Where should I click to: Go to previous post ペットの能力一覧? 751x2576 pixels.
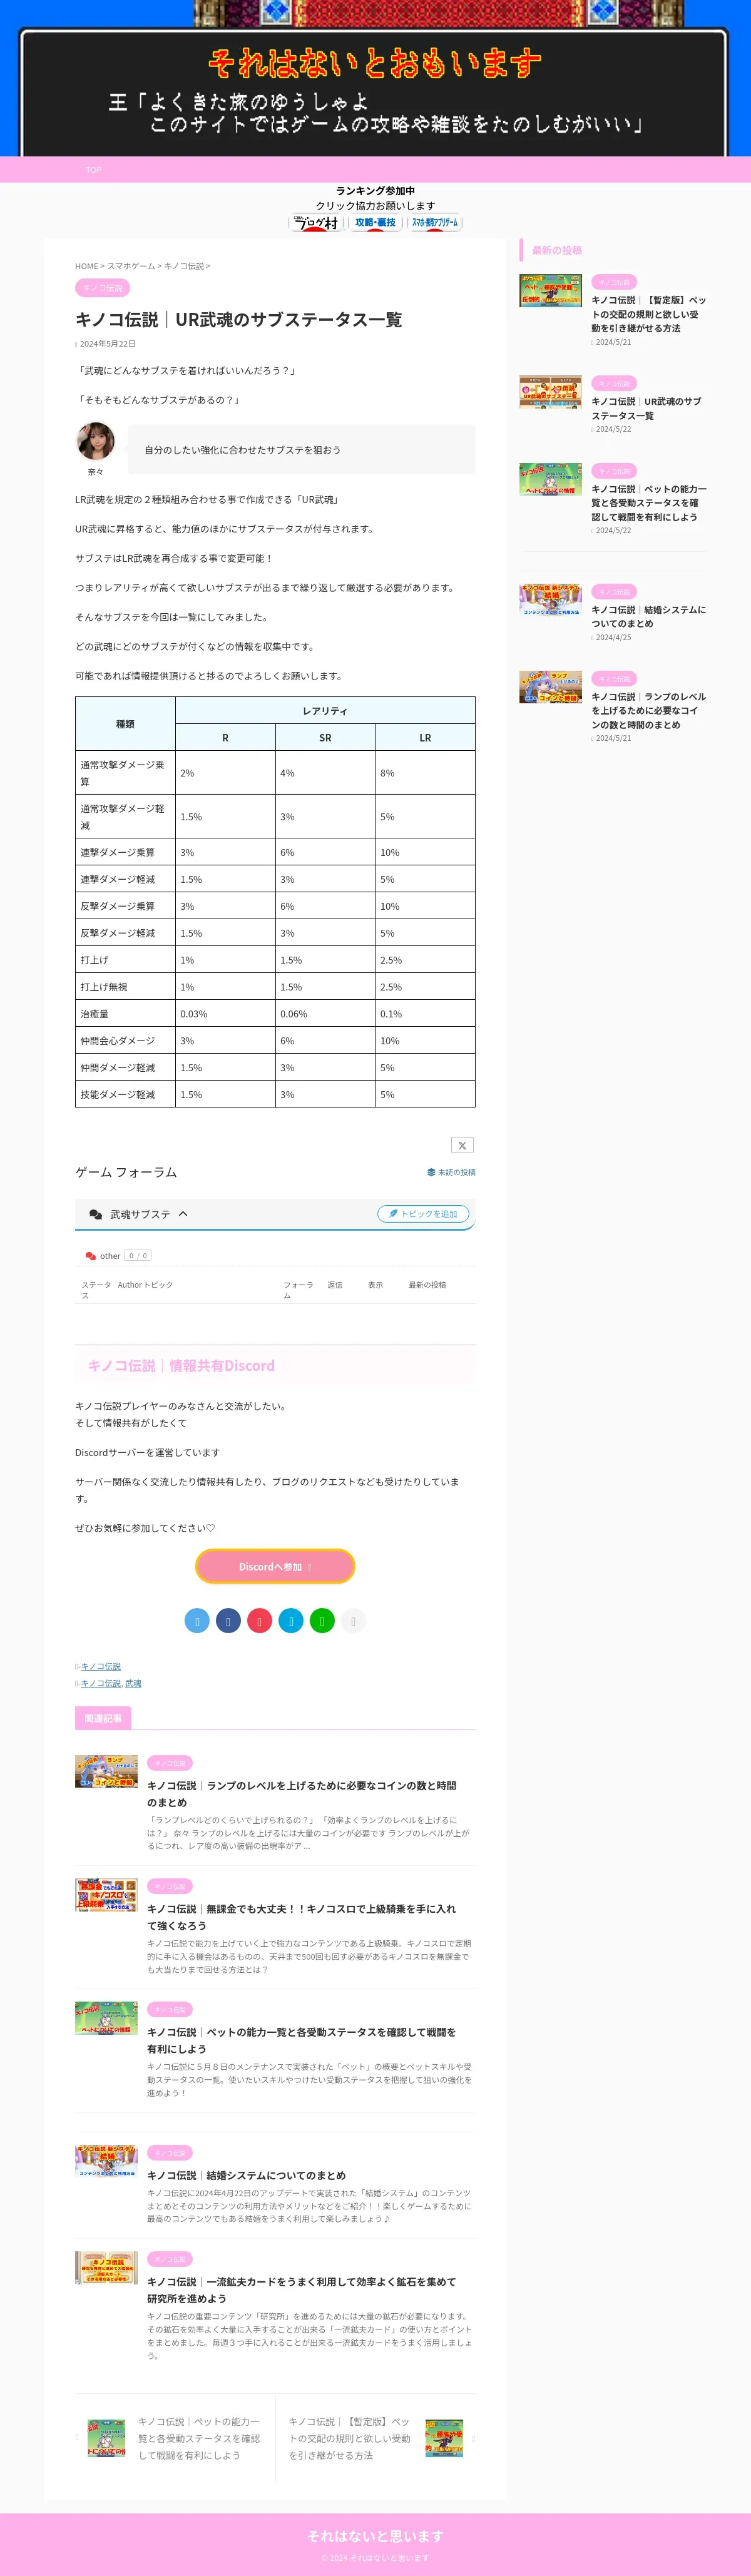175,2438
